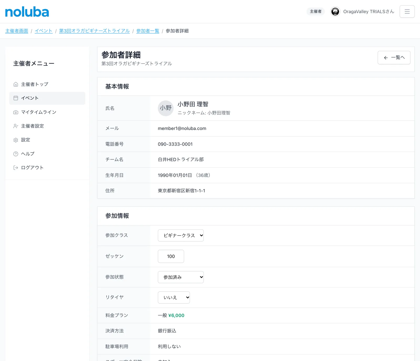This screenshot has width=420, height=361.
Task: Click the price ¥6,000
Action: [176, 316]
